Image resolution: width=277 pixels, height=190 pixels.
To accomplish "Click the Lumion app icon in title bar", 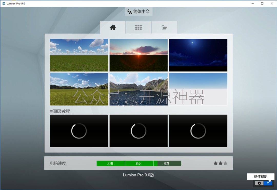I will pyautogui.click(x=4, y=3).
